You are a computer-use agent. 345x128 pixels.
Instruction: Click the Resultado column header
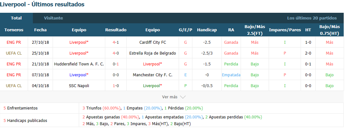click(x=116, y=30)
